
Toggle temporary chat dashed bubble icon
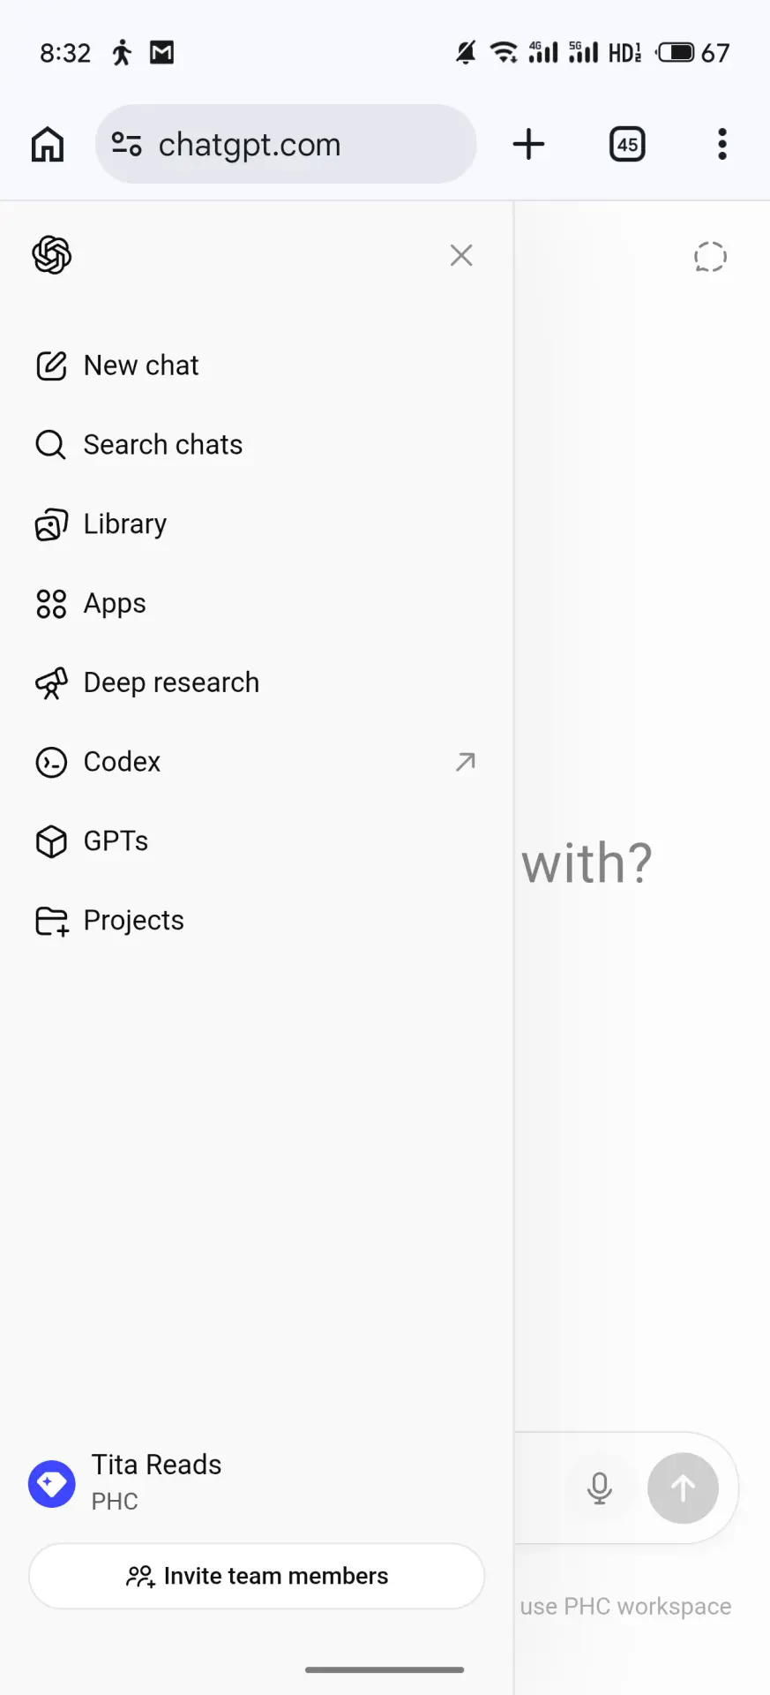click(x=710, y=257)
